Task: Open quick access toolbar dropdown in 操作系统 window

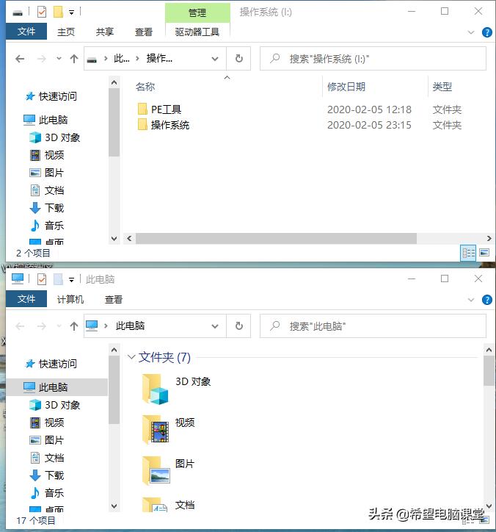Action: pos(71,12)
